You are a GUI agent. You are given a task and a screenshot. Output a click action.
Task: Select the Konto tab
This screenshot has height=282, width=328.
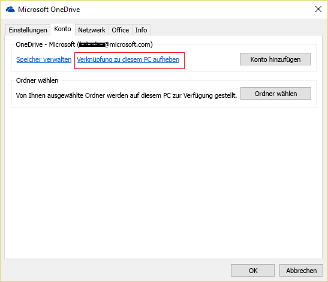click(62, 29)
